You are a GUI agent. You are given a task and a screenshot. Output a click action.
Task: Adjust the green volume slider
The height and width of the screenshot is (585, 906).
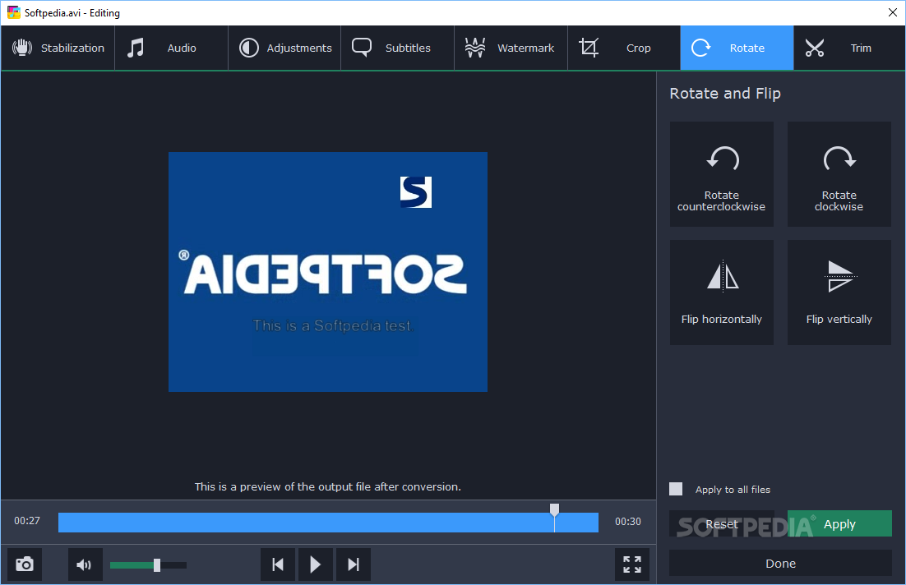click(x=148, y=564)
